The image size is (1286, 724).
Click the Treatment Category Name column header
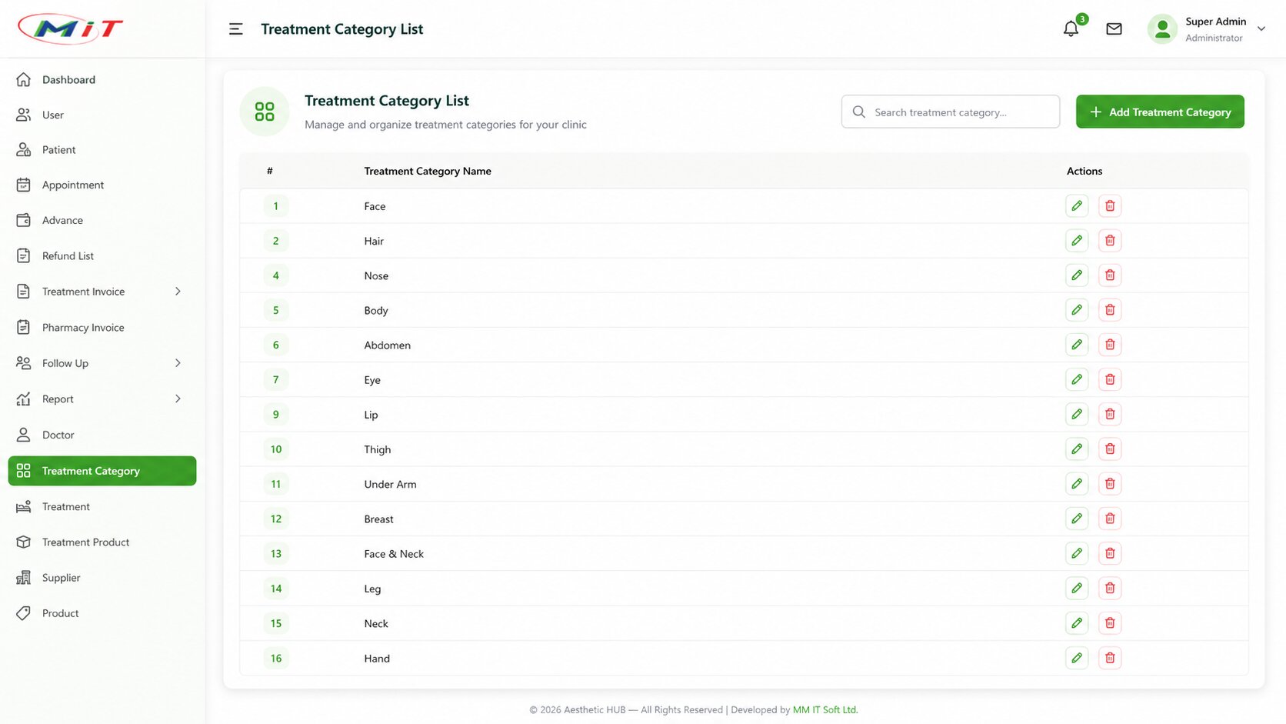click(428, 171)
